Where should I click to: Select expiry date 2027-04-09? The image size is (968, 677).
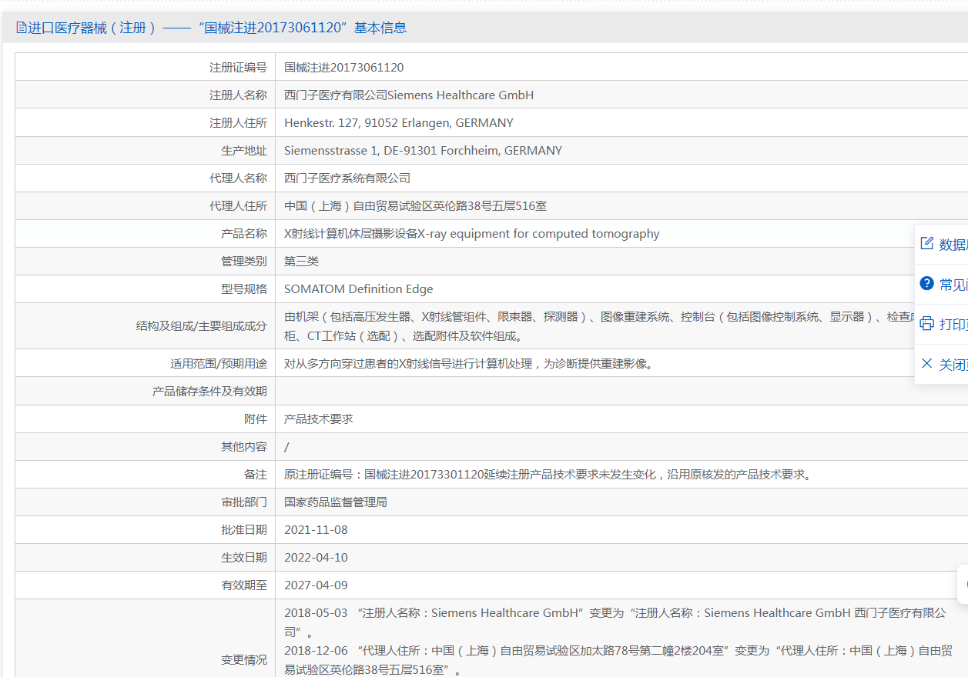(316, 585)
